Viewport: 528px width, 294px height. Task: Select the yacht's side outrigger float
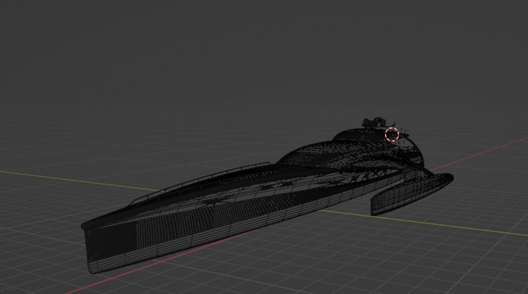(x=412, y=194)
